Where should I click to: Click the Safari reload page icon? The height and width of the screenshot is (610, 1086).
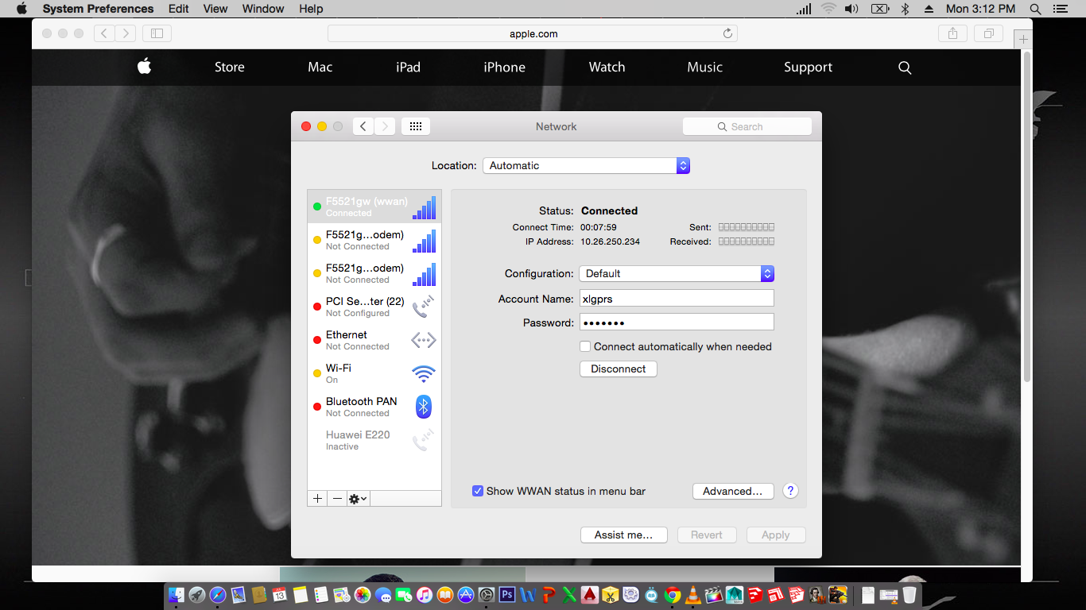(x=727, y=33)
